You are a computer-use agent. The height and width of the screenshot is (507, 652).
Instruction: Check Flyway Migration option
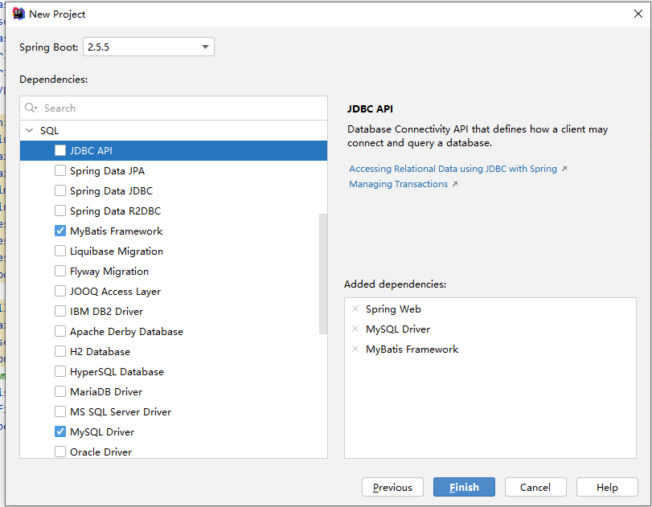[60, 271]
